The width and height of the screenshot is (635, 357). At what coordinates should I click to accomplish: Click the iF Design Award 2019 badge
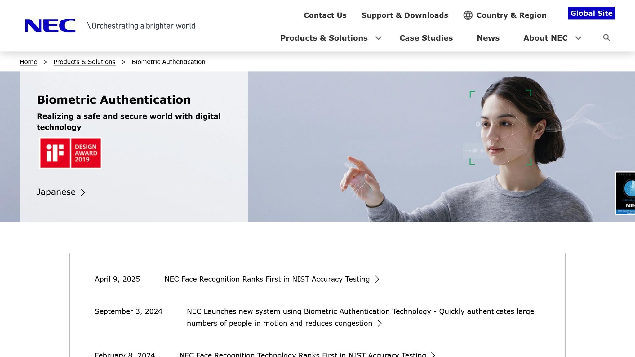click(70, 153)
